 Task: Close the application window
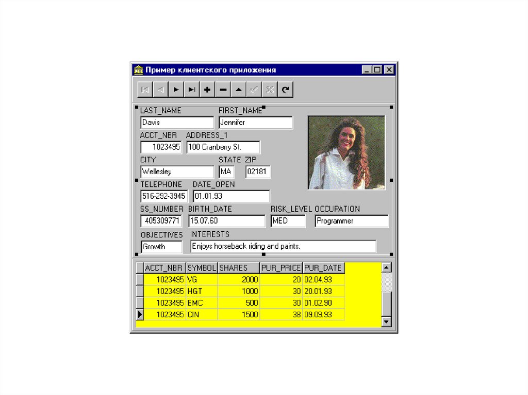coord(389,70)
